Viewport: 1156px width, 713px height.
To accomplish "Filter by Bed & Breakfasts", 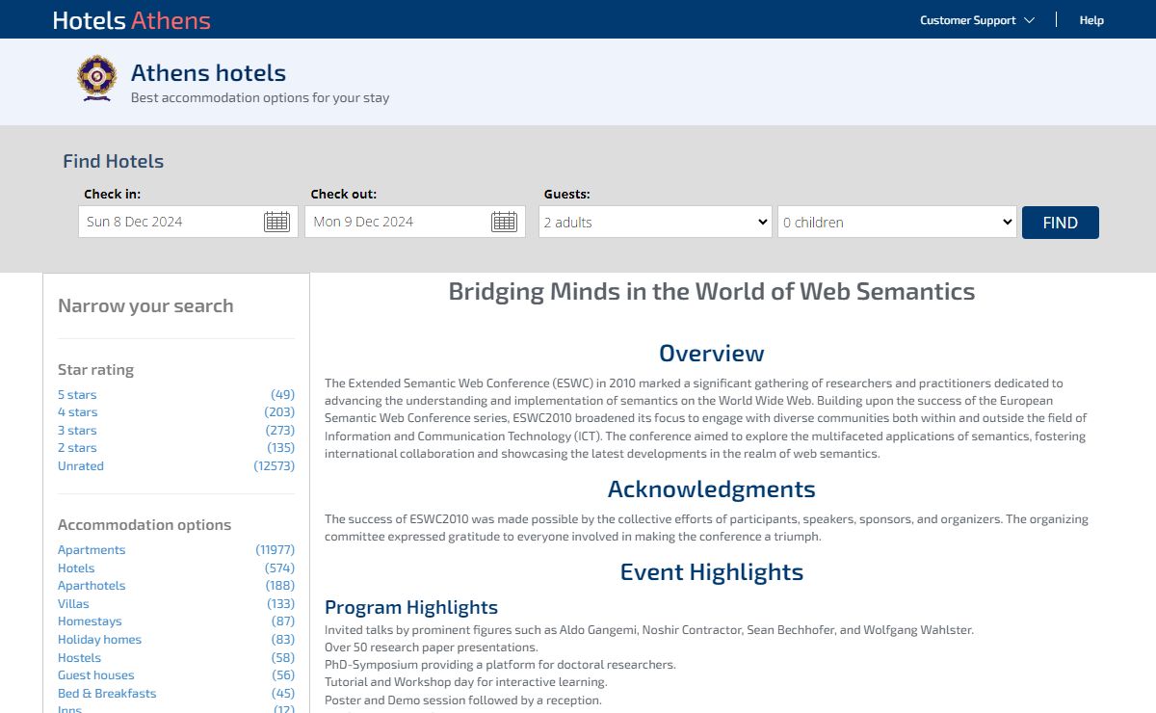I will click(107, 694).
